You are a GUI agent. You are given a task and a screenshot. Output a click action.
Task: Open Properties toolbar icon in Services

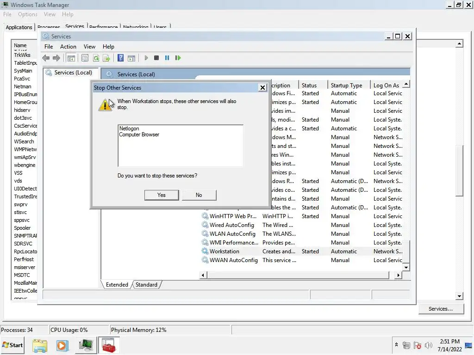pos(85,58)
